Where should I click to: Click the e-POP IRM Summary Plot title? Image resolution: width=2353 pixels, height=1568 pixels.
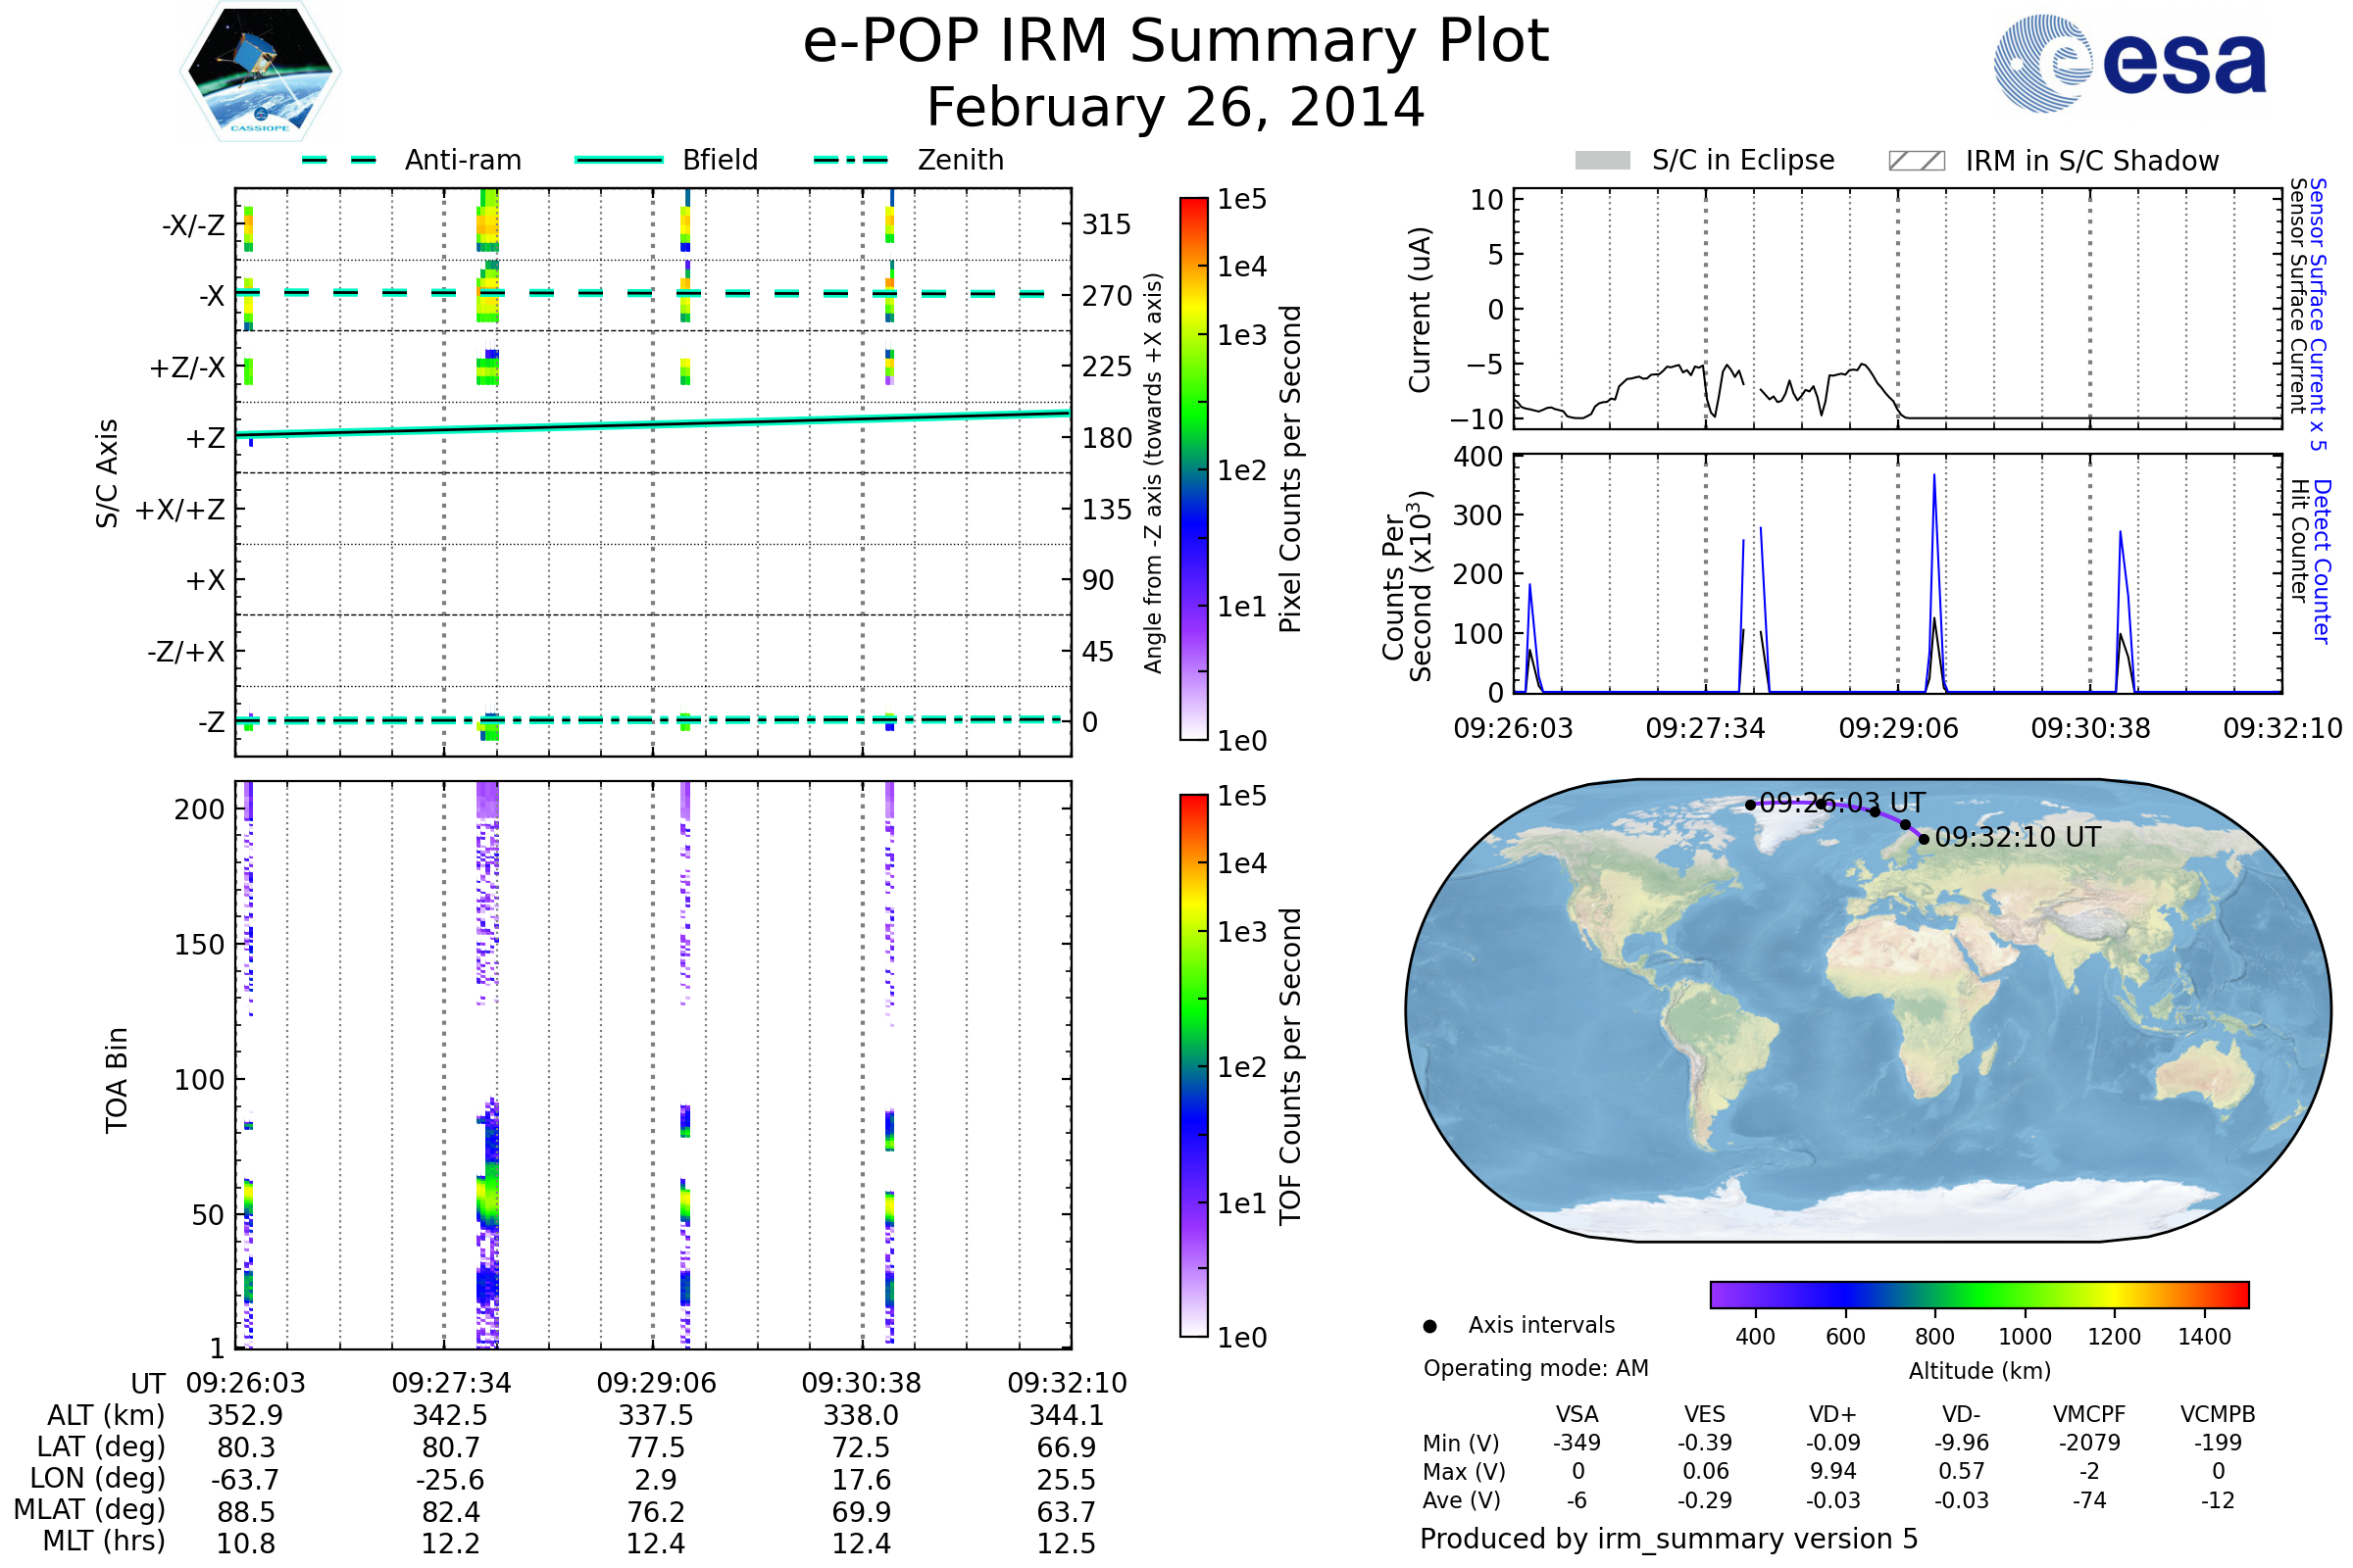pyautogui.click(x=1176, y=42)
